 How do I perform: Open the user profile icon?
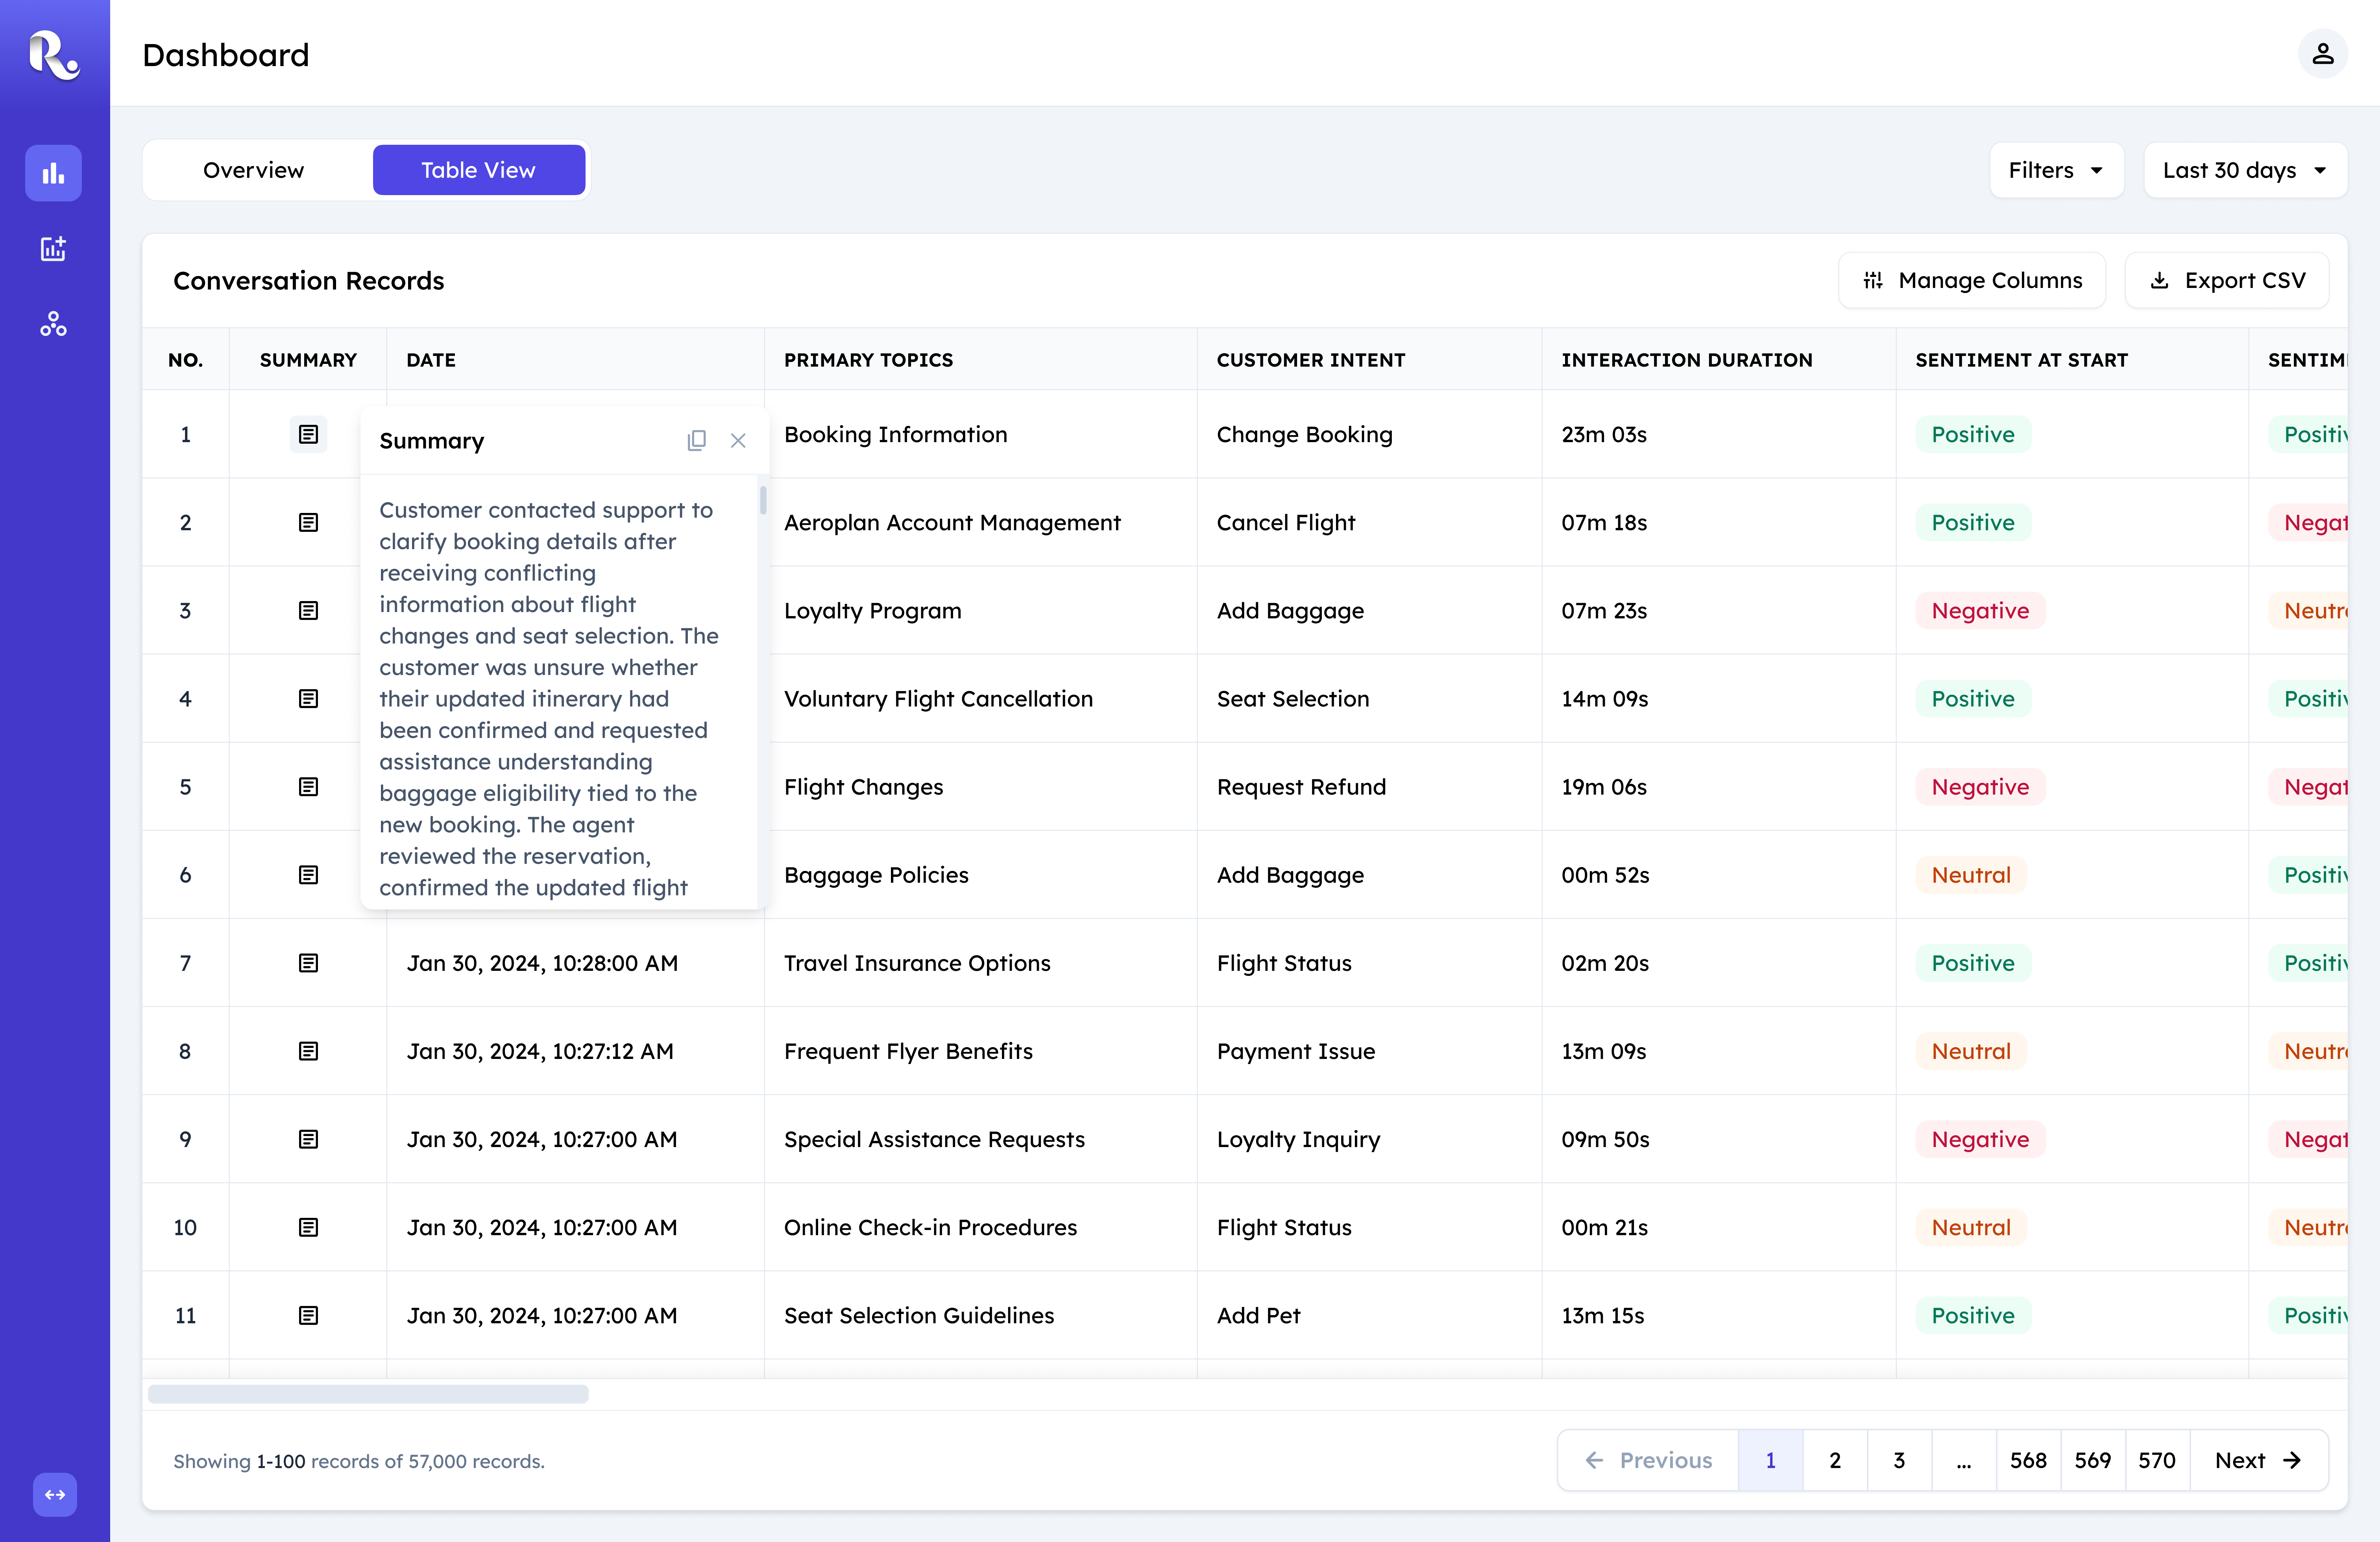pos(2322,54)
